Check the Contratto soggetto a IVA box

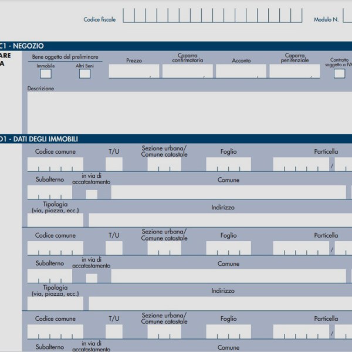click(339, 73)
